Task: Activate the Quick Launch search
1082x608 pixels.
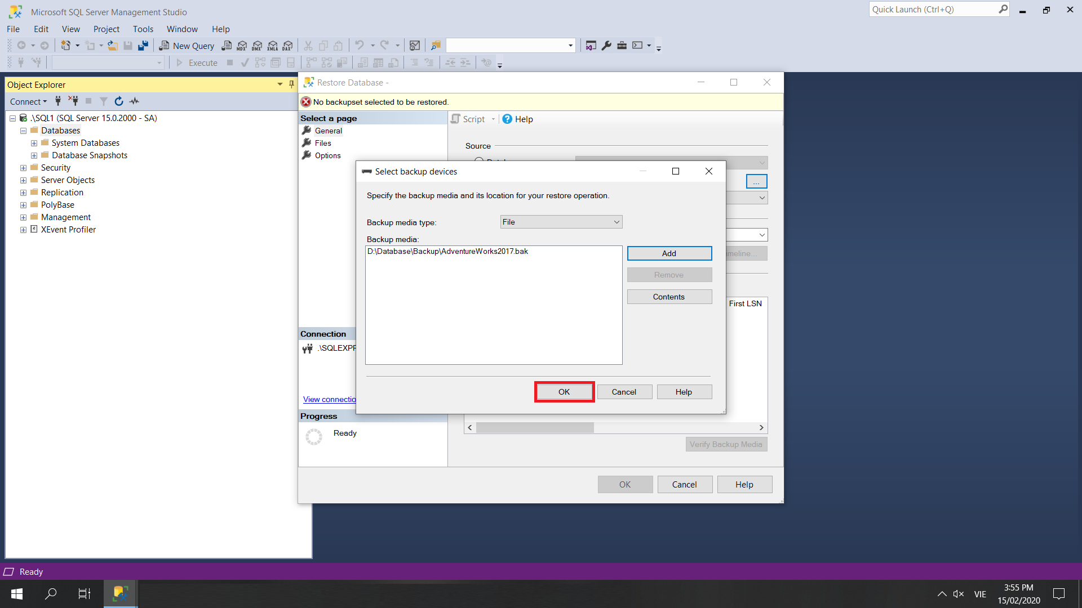Action: click(x=935, y=9)
